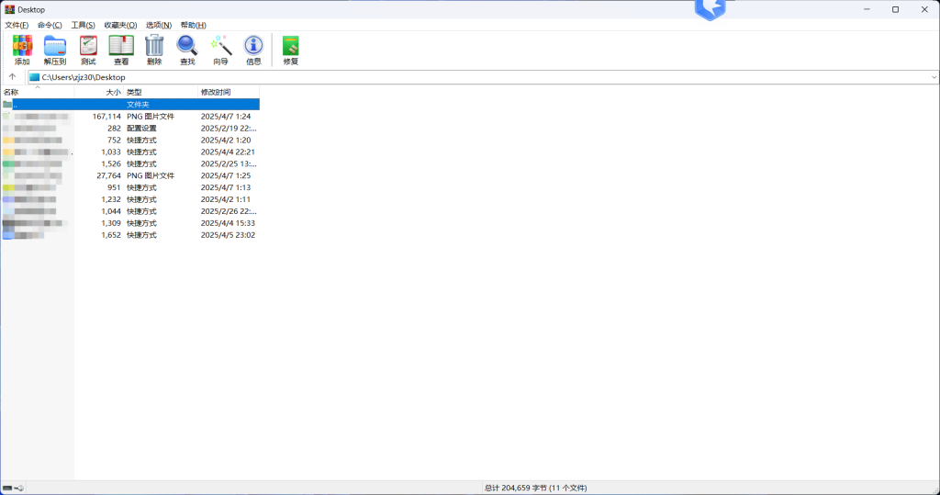Open the 工具(S) menu

point(83,25)
